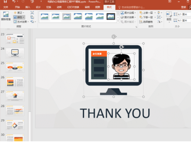The height and width of the screenshot is (142, 191).
Task: Select slide 25 thumbnail
Action: click(x=15, y=67)
